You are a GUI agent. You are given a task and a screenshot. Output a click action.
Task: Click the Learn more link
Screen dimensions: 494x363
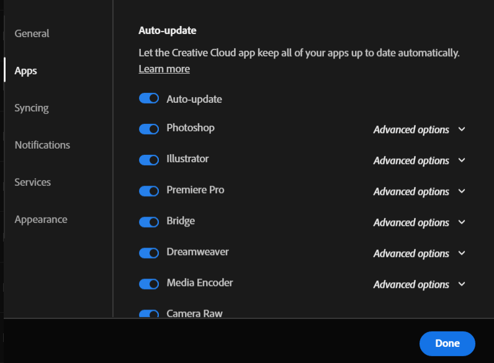(x=164, y=69)
